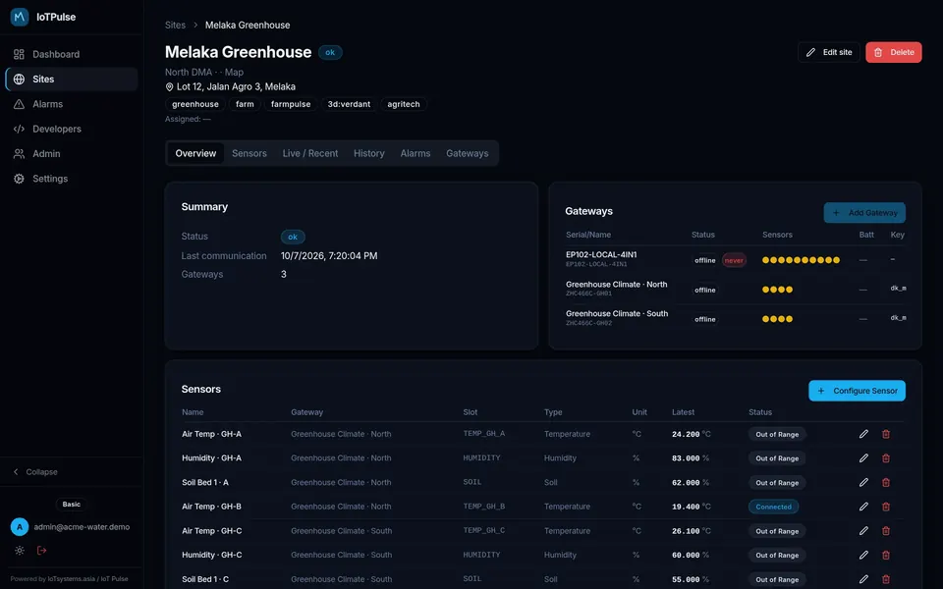Click the greenhouse tag
943x589 pixels.
point(195,104)
